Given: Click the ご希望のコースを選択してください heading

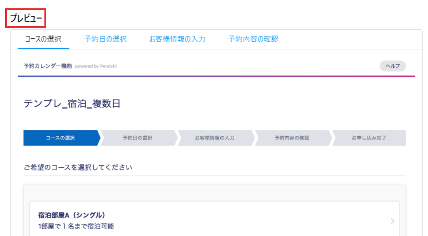Looking at the screenshot, I should pyautogui.click(x=78, y=167).
